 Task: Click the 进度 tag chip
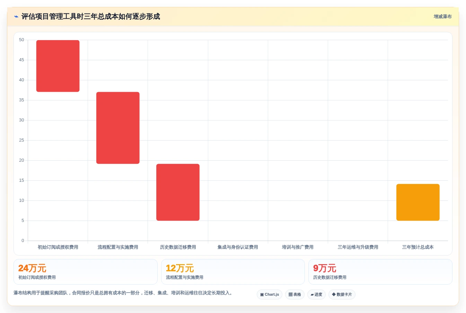[x=316, y=294]
